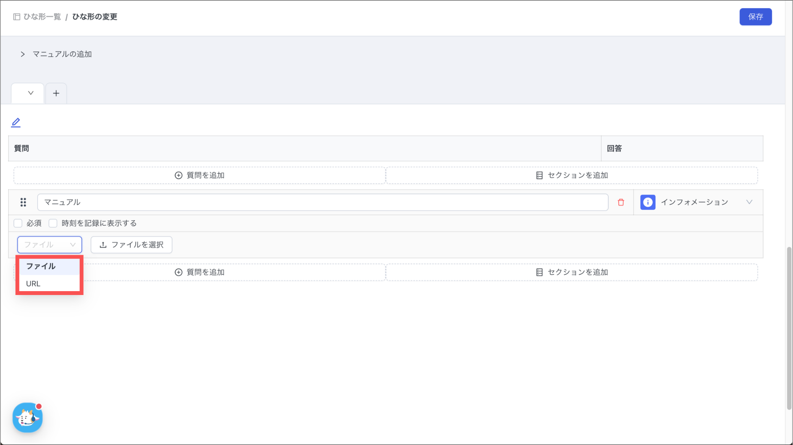Click the upload icon in ファイルを選択
This screenshot has width=793, height=445.
pos(103,245)
